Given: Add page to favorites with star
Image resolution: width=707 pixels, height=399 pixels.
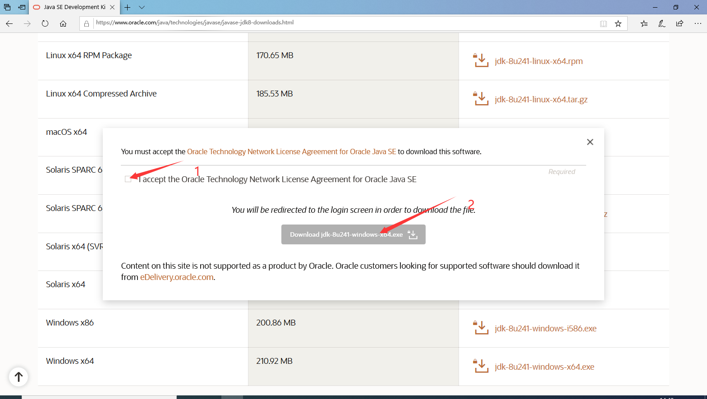Looking at the screenshot, I should pyautogui.click(x=618, y=23).
